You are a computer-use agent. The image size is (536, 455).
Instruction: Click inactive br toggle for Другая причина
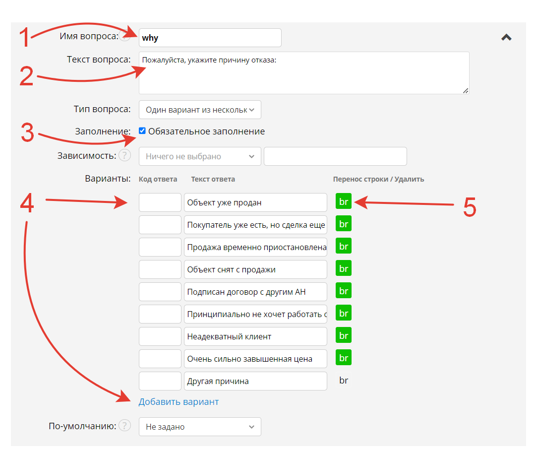click(x=343, y=381)
